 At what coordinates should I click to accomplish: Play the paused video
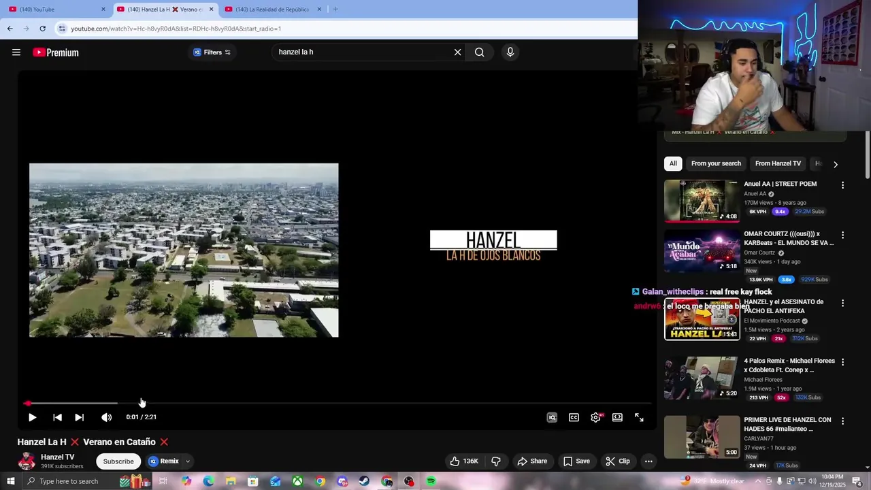(32, 417)
